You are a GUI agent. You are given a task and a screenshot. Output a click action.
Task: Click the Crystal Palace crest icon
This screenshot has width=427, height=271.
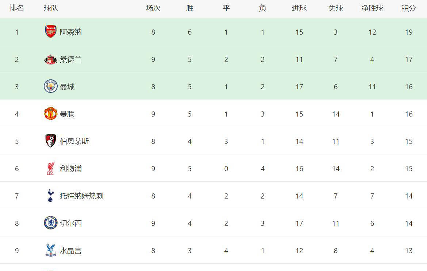pyautogui.click(x=51, y=250)
